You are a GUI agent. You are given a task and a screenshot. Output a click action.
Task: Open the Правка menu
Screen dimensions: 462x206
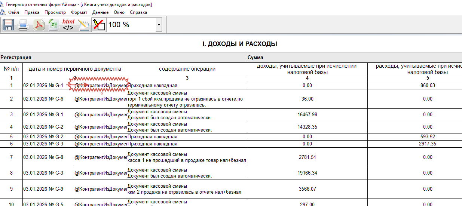(32, 12)
